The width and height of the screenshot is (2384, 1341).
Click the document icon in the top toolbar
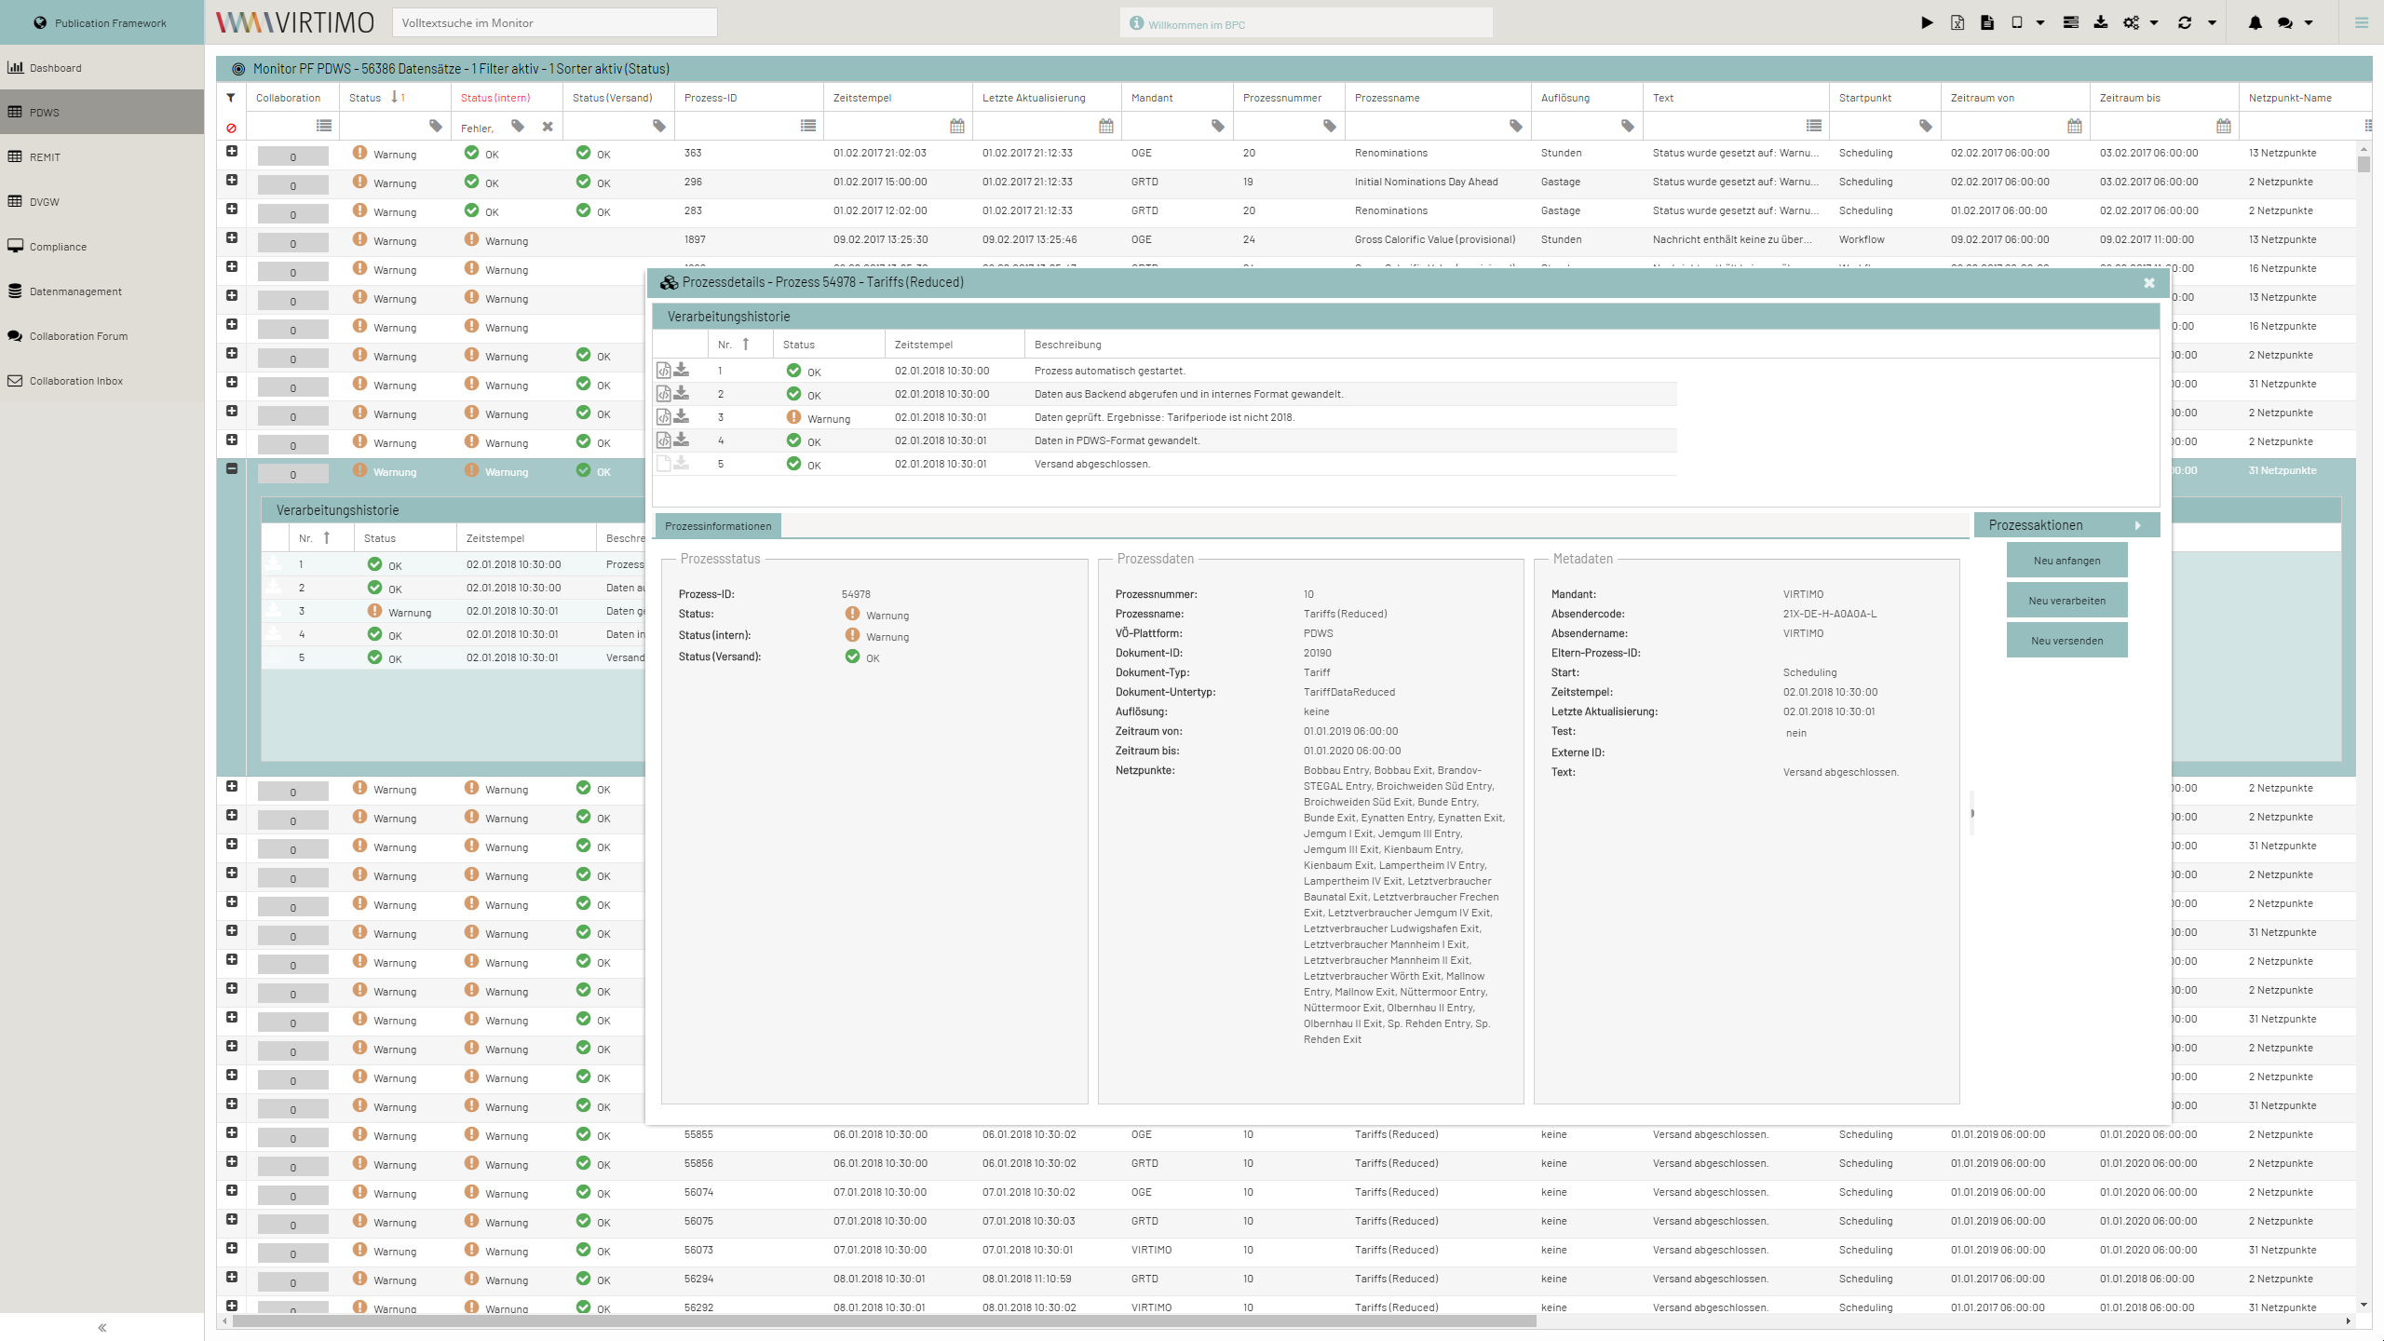tap(1987, 22)
